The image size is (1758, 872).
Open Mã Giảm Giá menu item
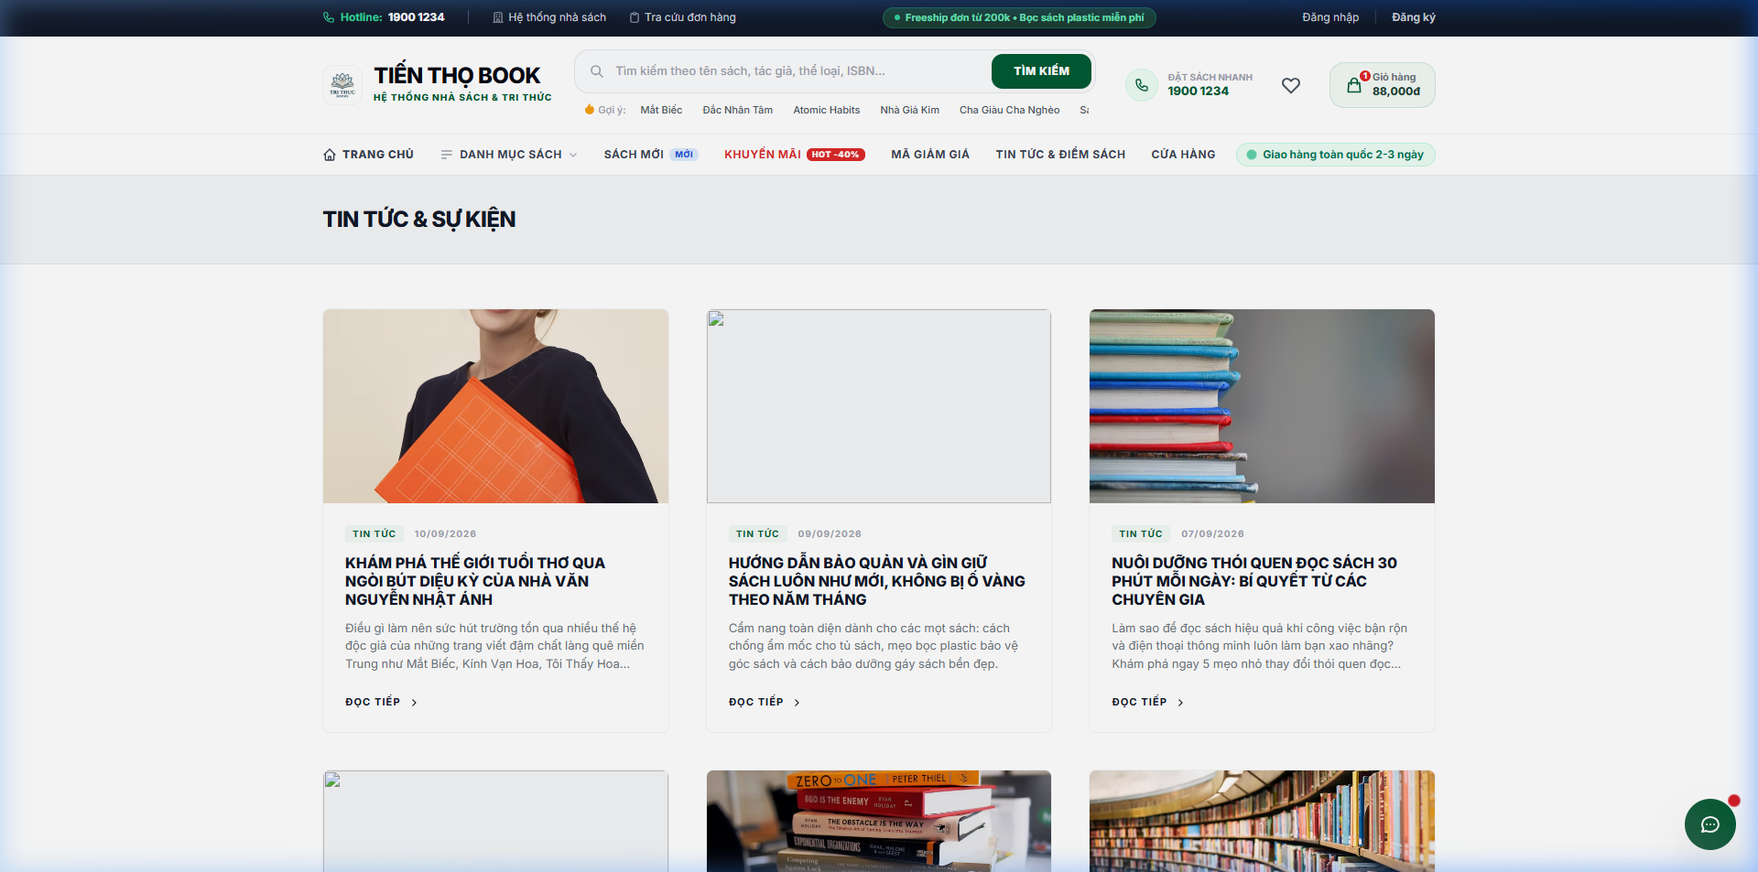pyautogui.click(x=930, y=155)
